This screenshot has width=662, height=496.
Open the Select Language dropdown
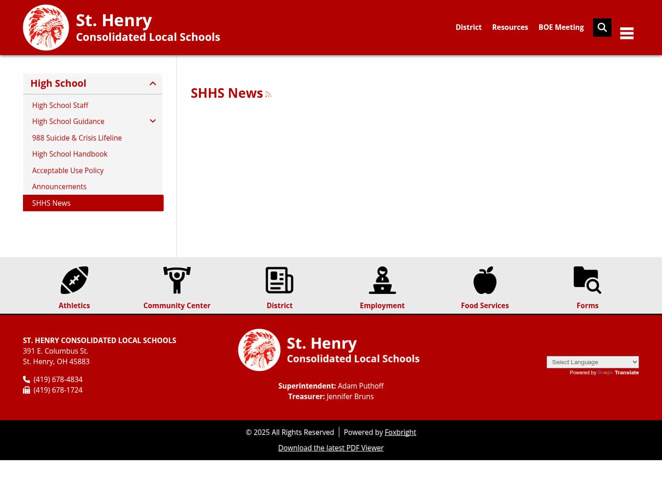592,362
